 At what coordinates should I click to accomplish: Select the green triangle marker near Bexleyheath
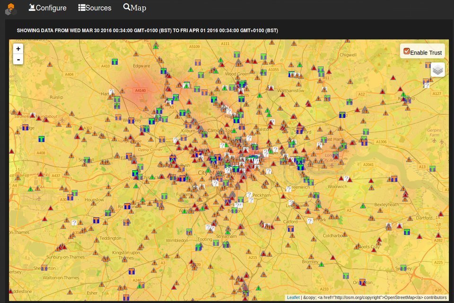(x=363, y=206)
